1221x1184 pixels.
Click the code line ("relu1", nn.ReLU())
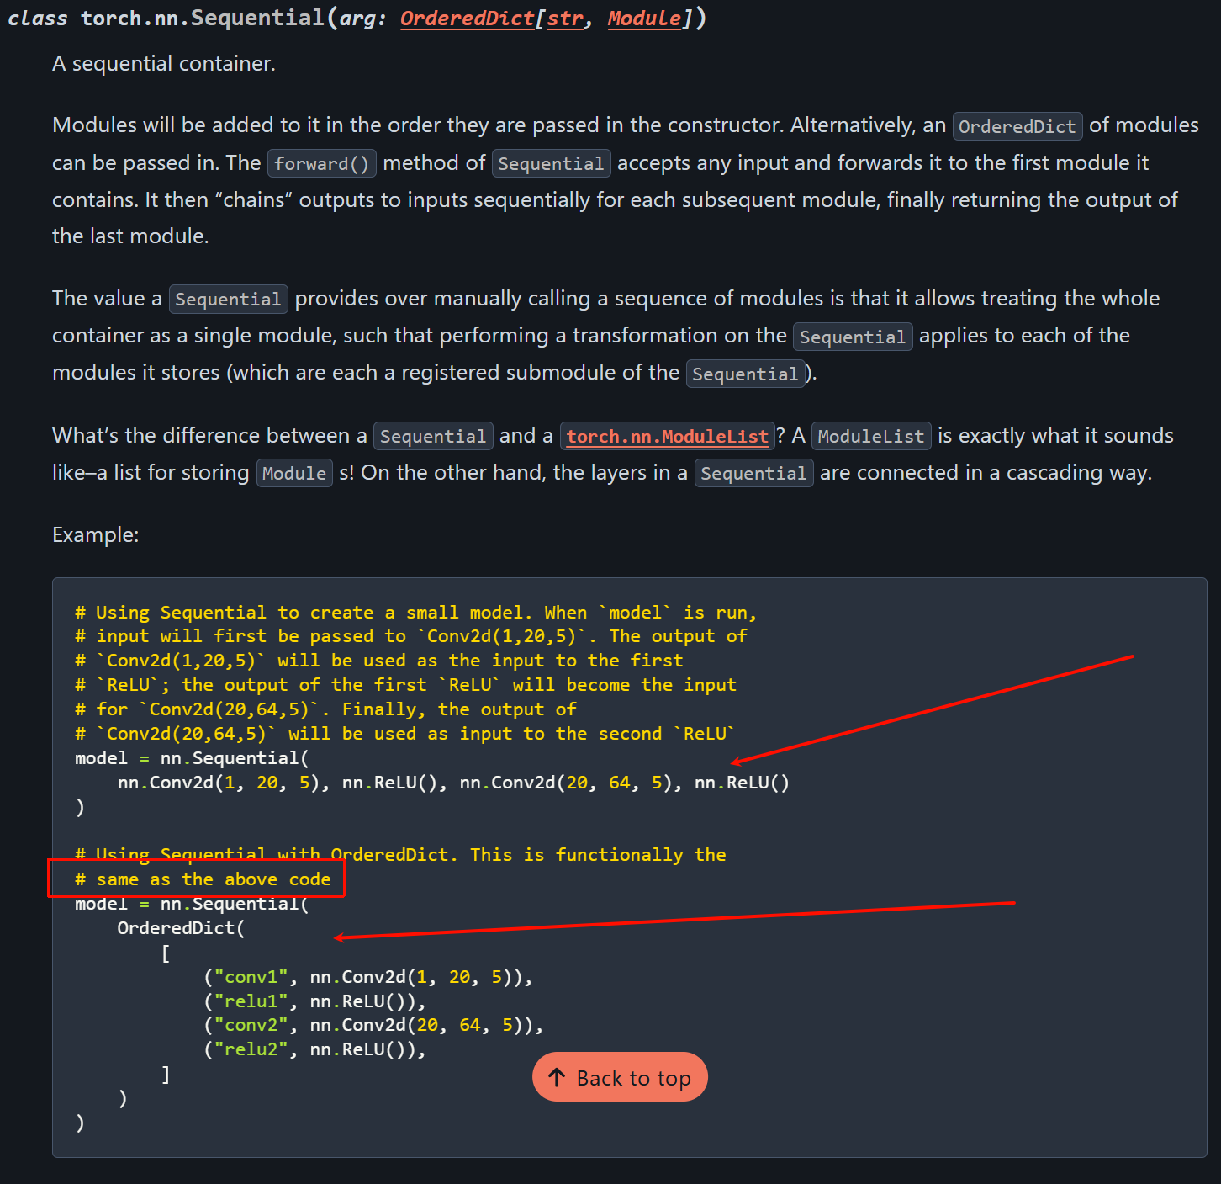click(x=314, y=1001)
